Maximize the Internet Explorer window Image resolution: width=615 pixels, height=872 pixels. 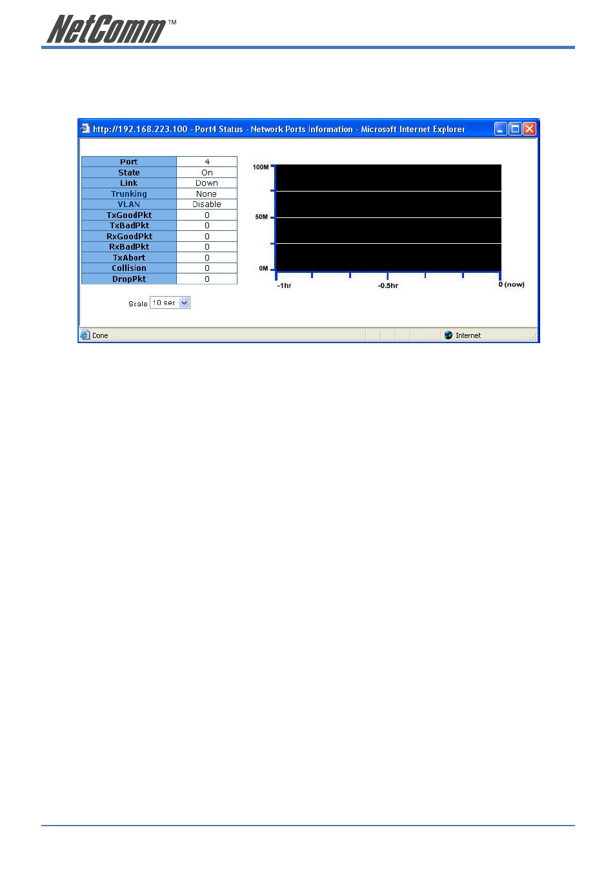(x=515, y=129)
